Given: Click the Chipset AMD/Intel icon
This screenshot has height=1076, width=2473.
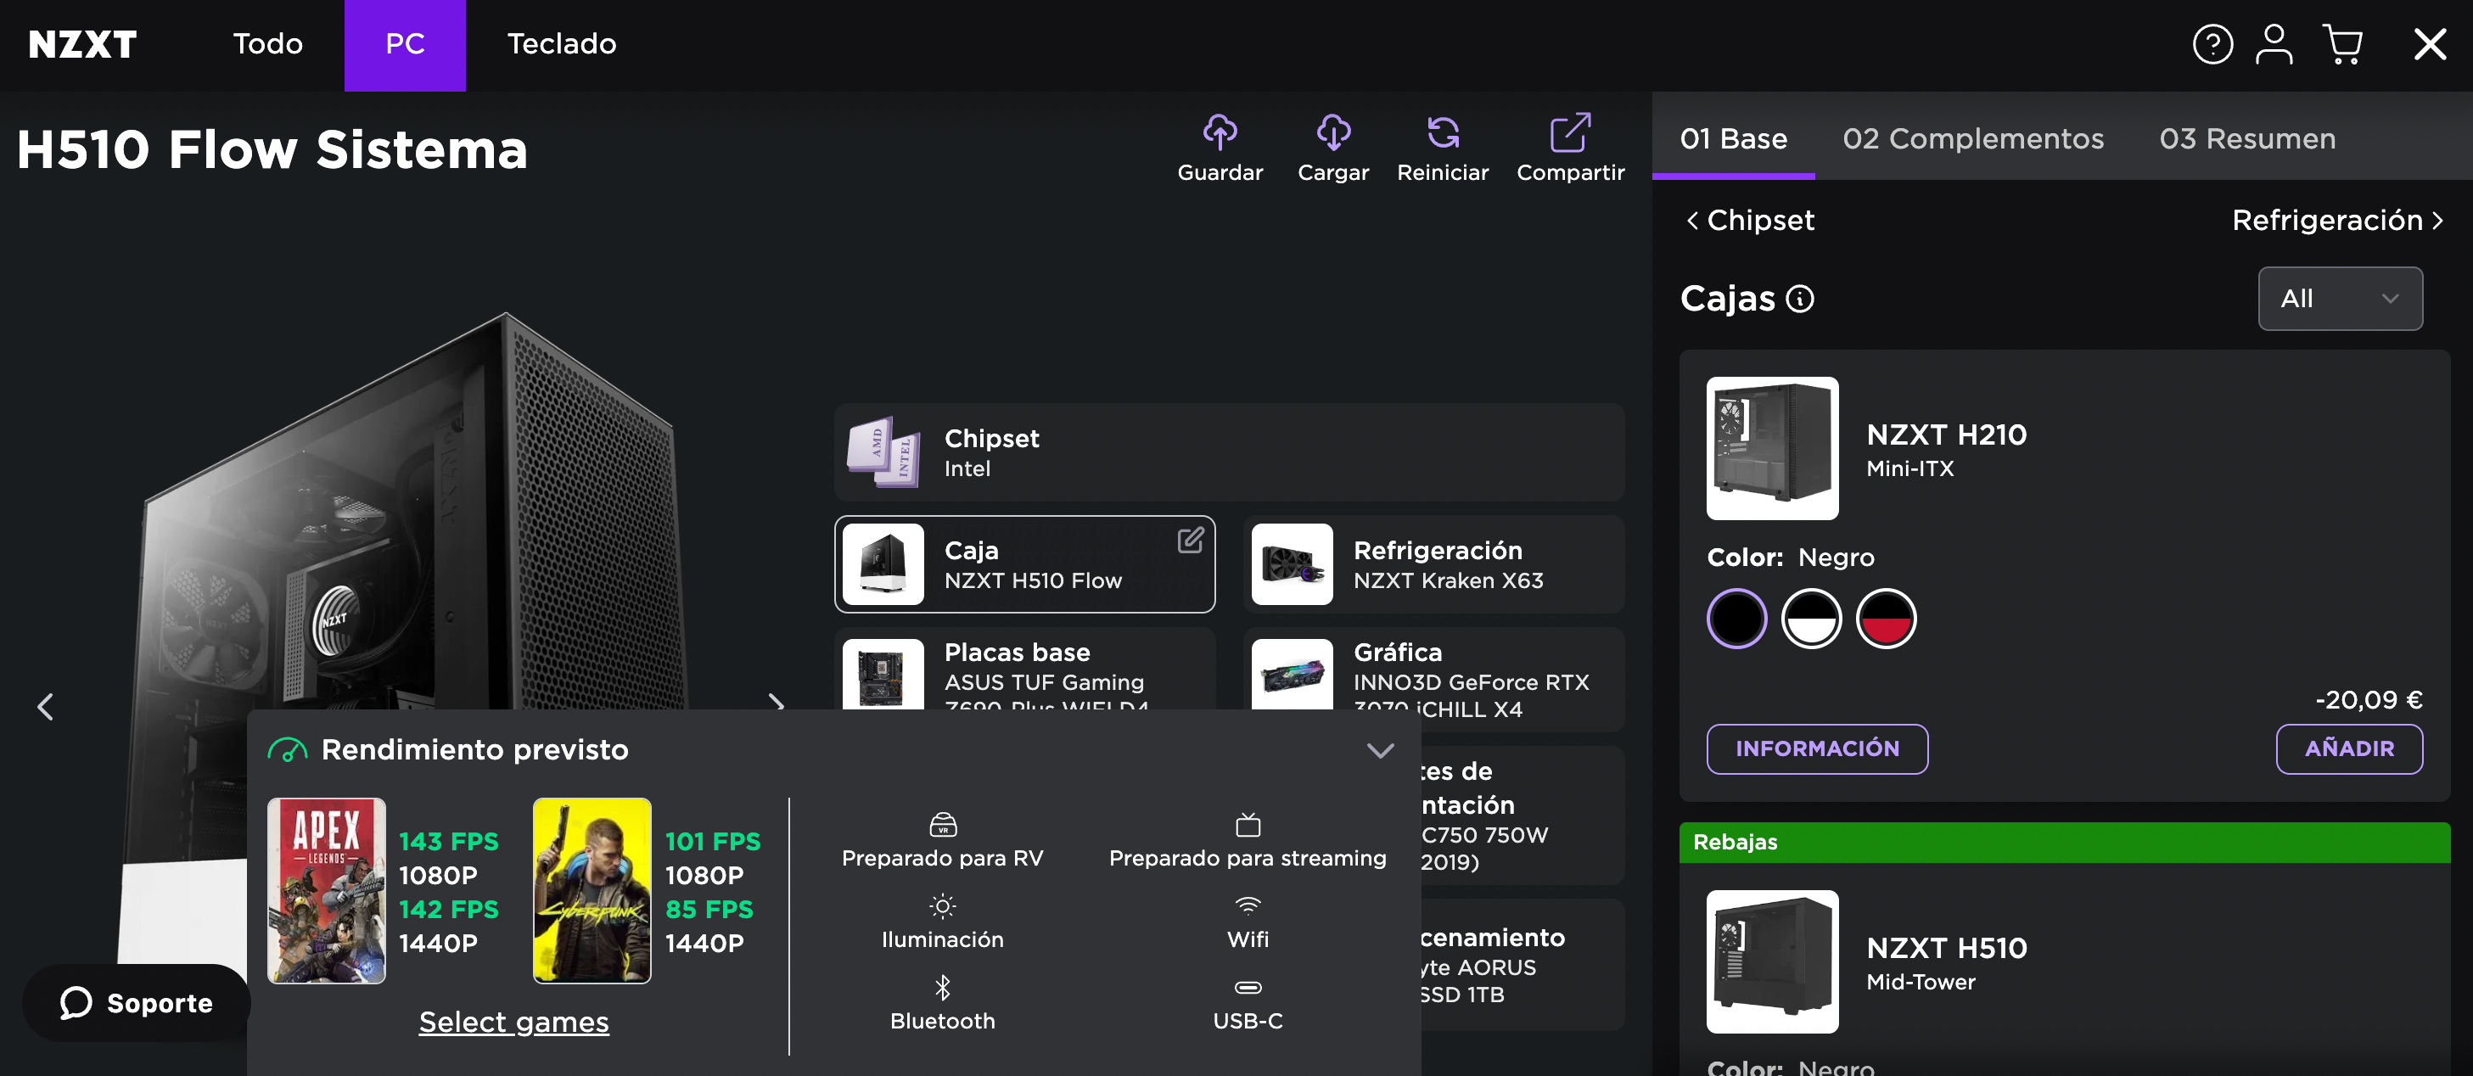Looking at the screenshot, I should coord(884,452).
